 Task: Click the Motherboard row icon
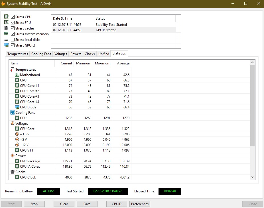pos(17,75)
